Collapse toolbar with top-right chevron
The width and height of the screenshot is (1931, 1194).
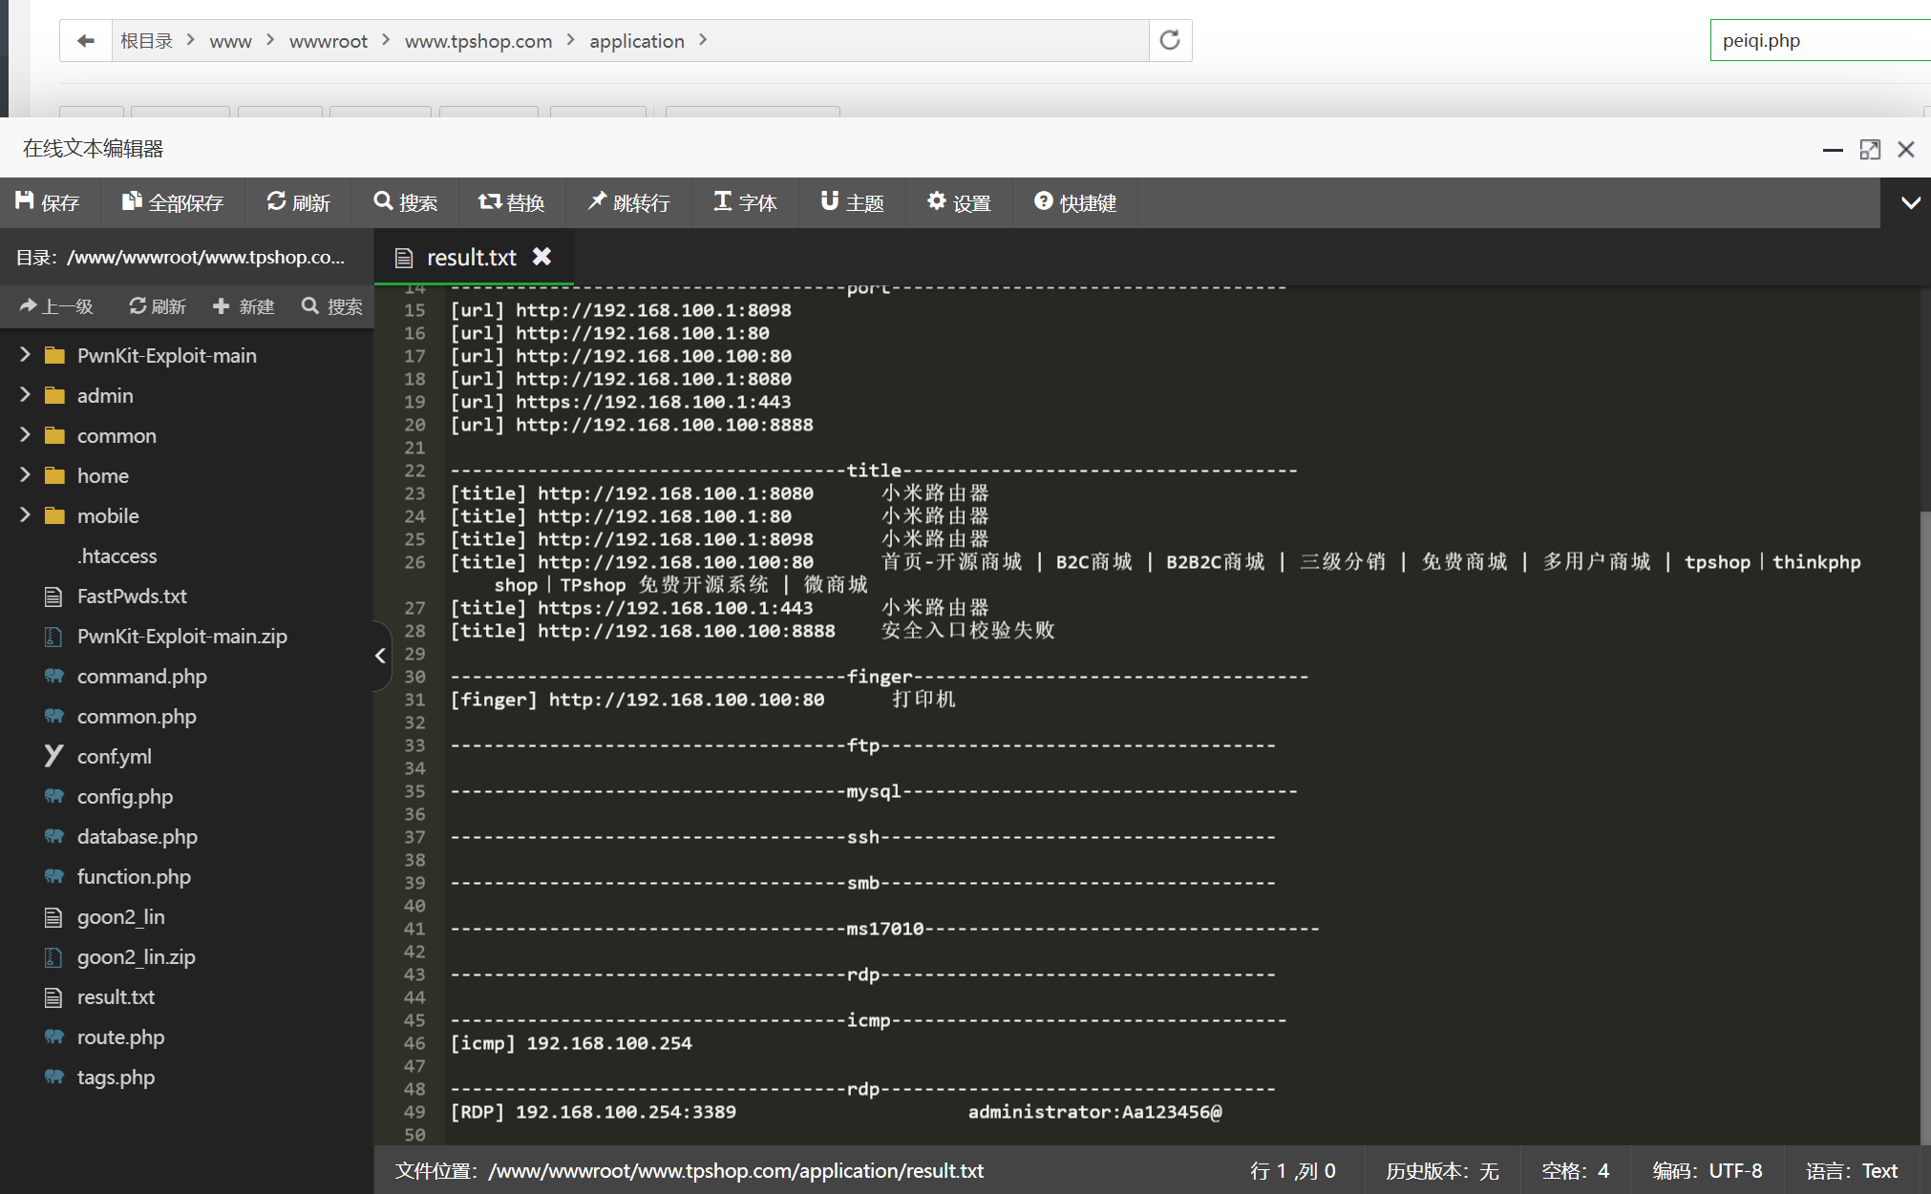(1910, 202)
